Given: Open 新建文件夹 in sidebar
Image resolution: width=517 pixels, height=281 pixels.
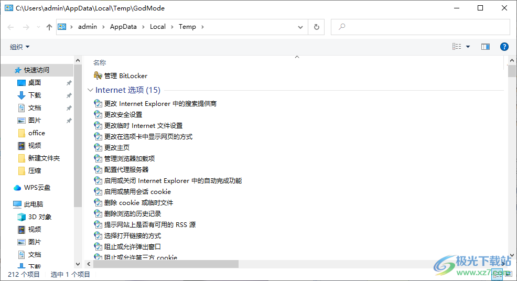Looking at the screenshot, I should (x=44, y=158).
